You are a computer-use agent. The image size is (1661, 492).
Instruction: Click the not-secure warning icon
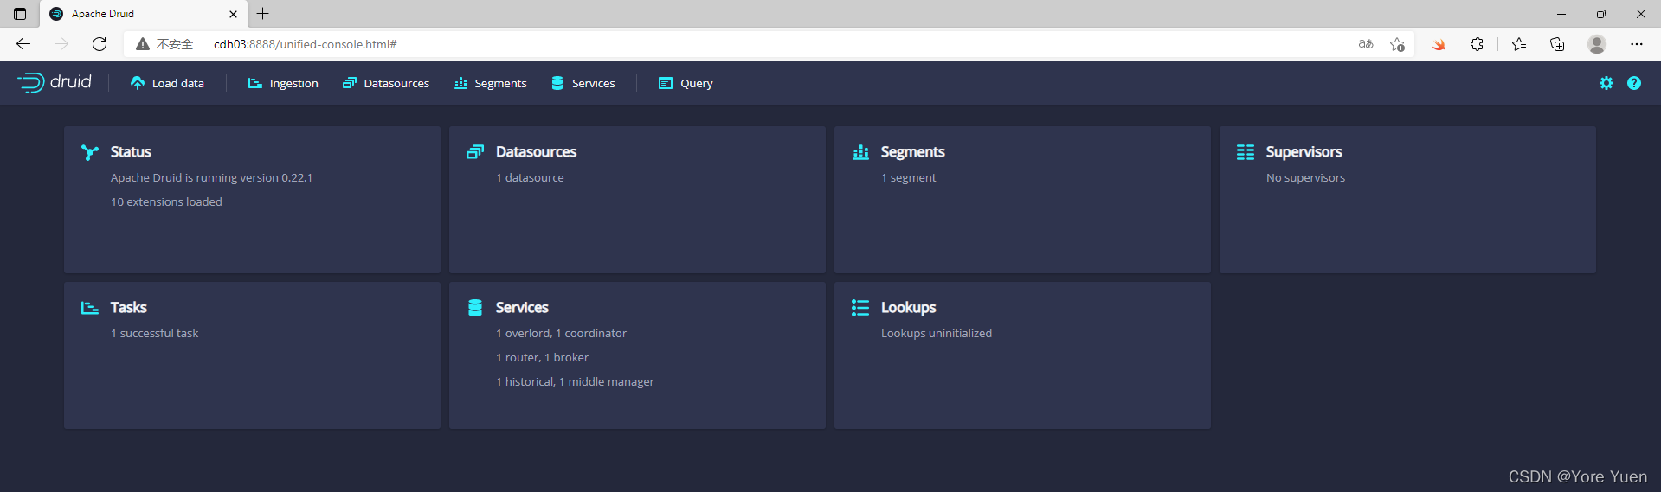click(143, 44)
